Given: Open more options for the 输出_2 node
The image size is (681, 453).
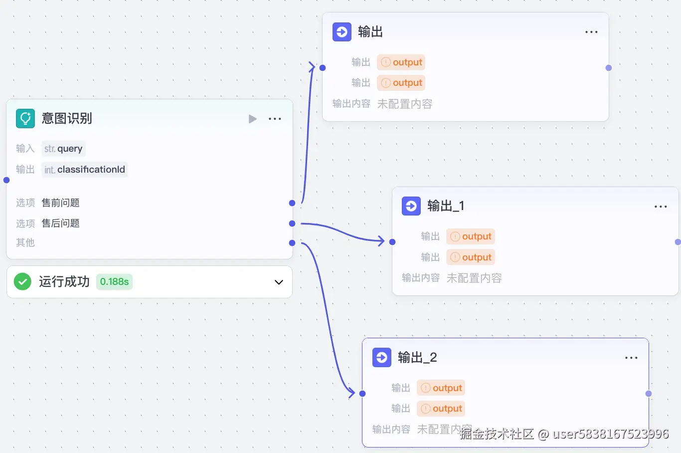Looking at the screenshot, I should tap(631, 358).
